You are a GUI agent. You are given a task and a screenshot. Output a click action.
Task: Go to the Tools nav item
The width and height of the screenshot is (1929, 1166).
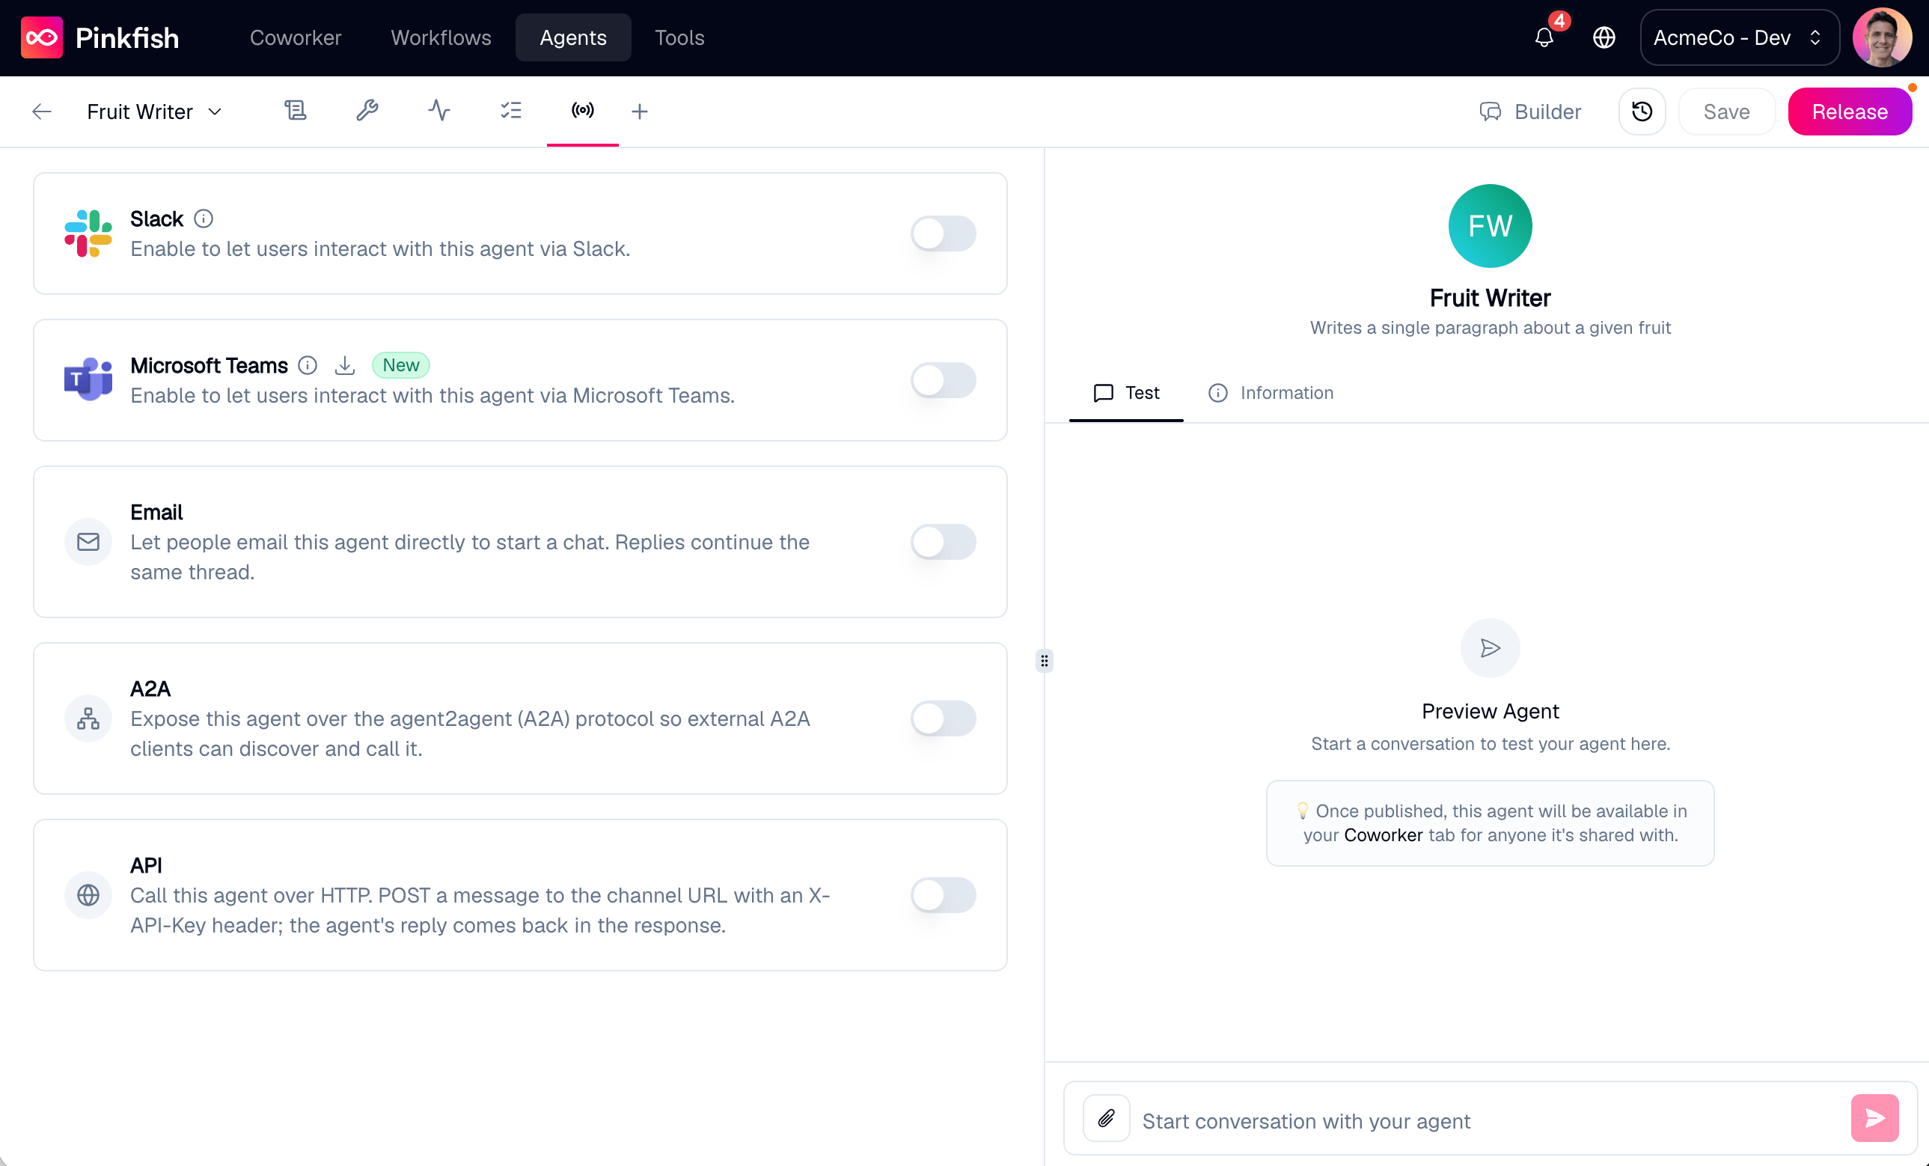679,37
